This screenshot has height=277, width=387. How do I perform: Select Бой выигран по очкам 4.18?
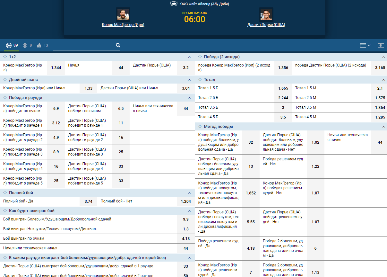click(186, 238)
